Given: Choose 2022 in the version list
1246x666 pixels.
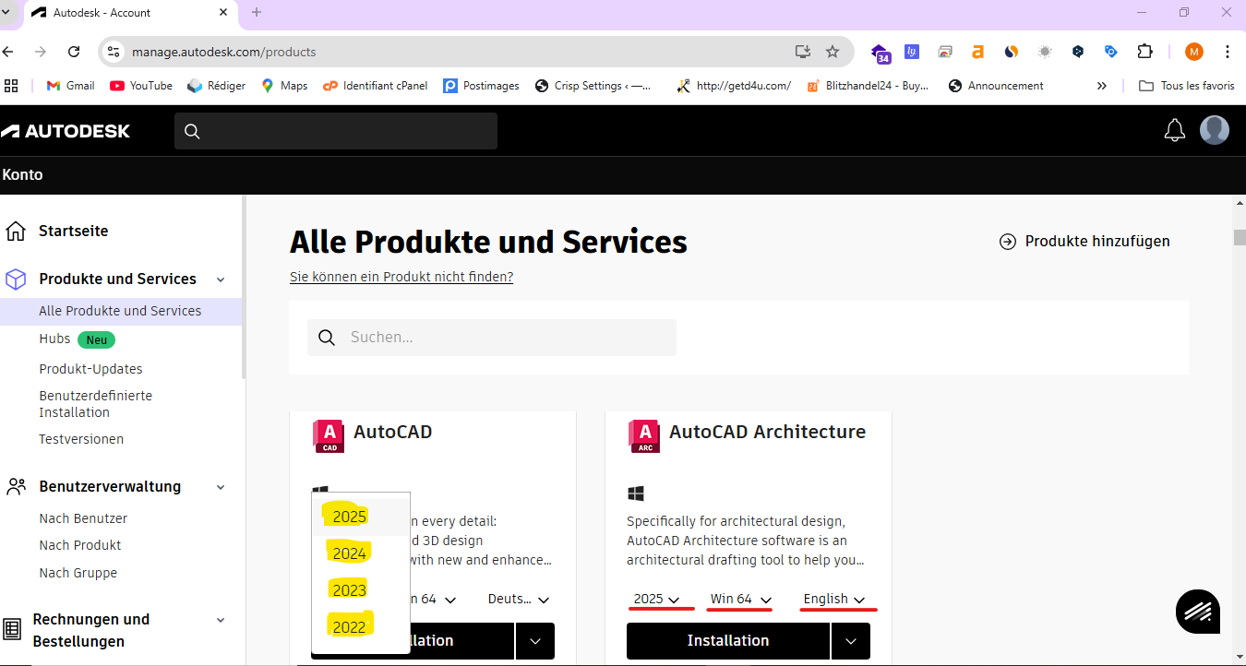Looking at the screenshot, I should [x=350, y=627].
